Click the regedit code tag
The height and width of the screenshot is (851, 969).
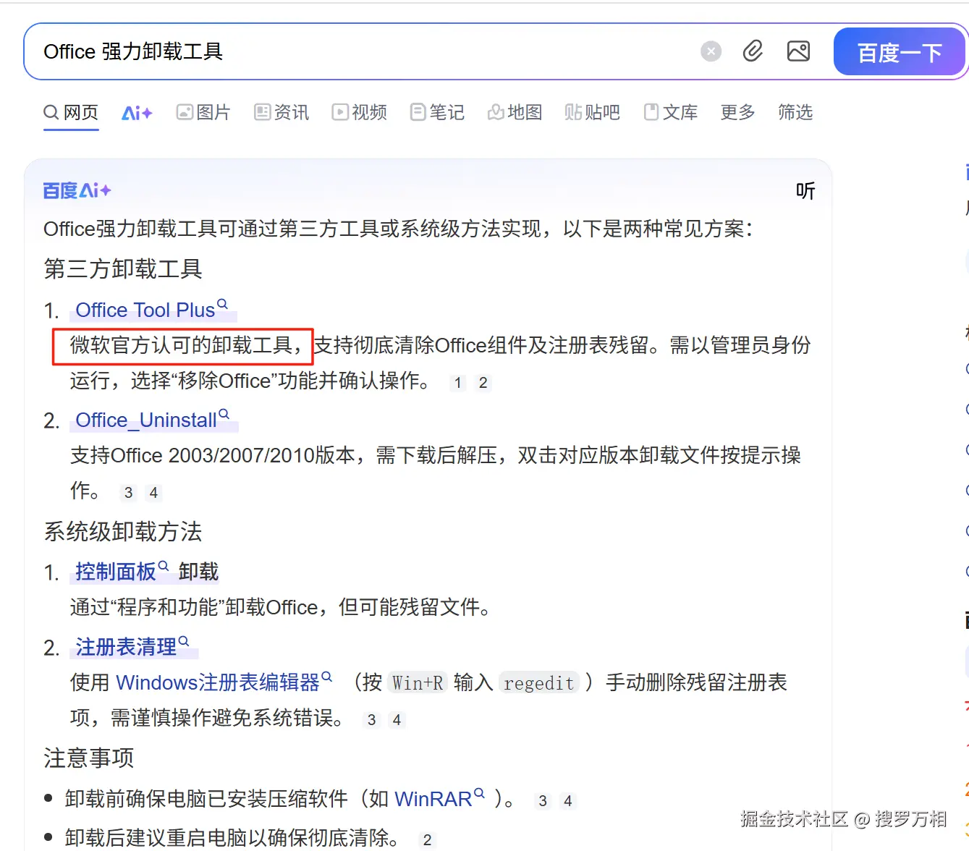(x=539, y=682)
